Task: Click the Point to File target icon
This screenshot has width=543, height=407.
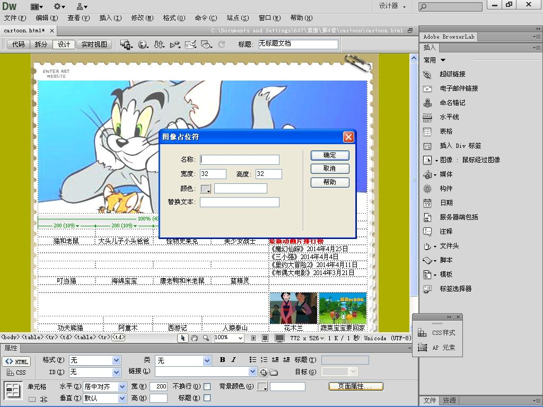Action: point(264,372)
